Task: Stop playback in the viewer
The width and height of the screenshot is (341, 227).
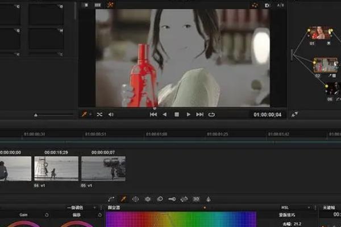Action: (x=176, y=114)
